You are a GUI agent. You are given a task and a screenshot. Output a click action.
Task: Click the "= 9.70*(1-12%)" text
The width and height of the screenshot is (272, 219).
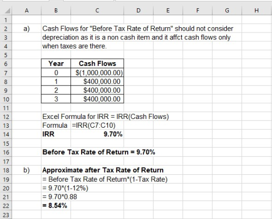[x=65, y=188]
